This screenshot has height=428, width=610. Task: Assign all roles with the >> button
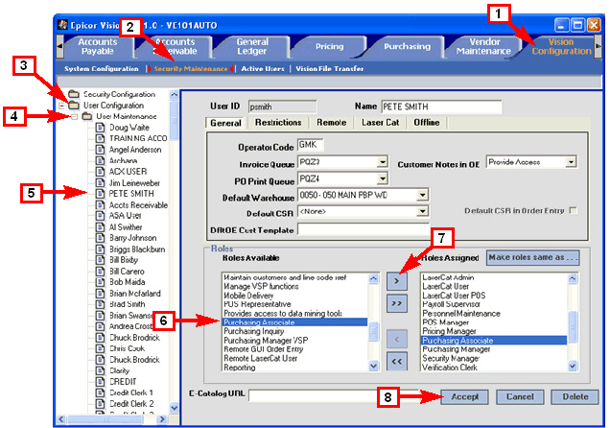pyautogui.click(x=397, y=303)
